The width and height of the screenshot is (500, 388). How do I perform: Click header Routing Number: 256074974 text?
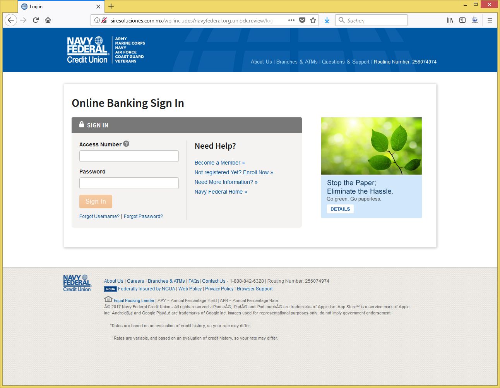(405, 62)
